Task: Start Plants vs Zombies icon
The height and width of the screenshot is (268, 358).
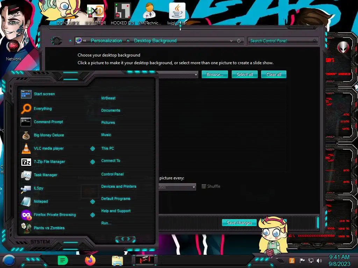Action: [x=26, y=228]
